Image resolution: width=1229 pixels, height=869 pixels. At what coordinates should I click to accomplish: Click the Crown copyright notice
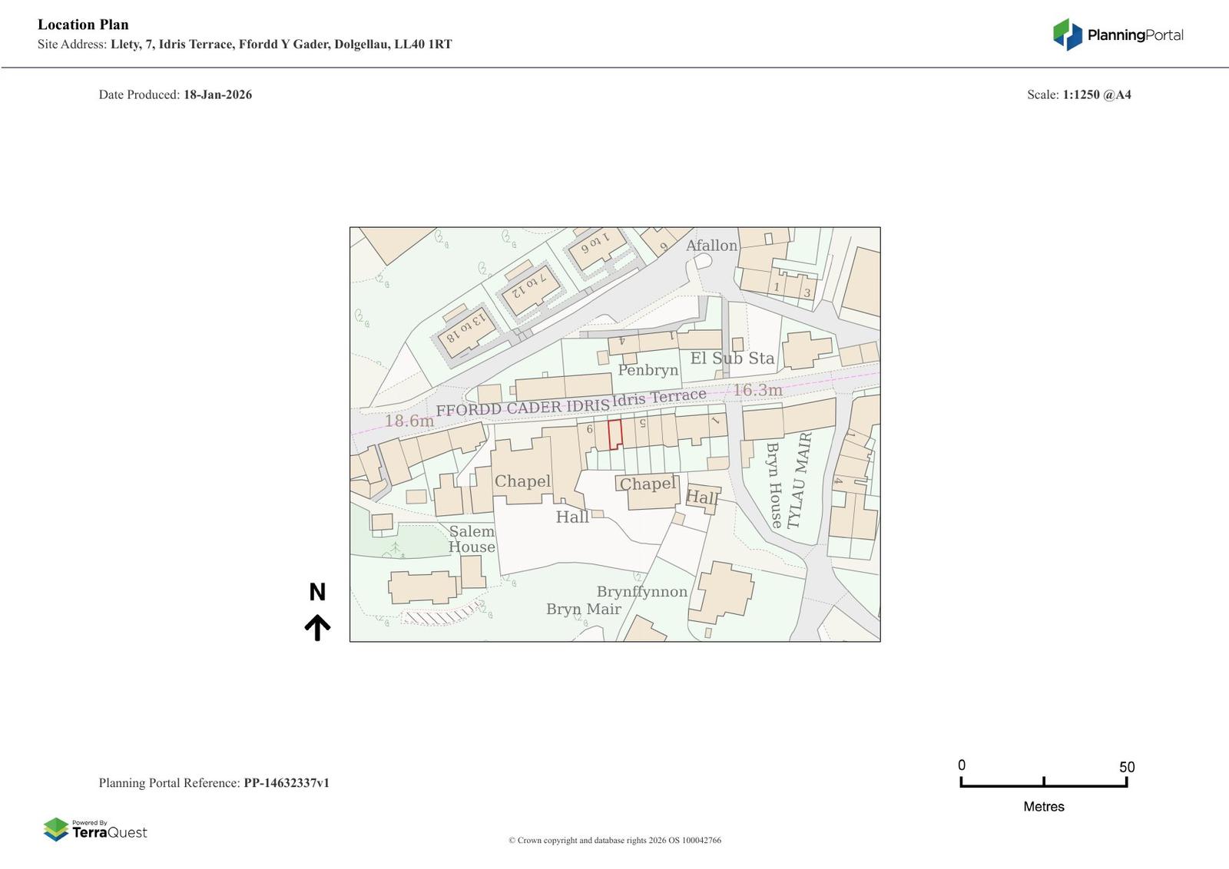tap(614, 840)
